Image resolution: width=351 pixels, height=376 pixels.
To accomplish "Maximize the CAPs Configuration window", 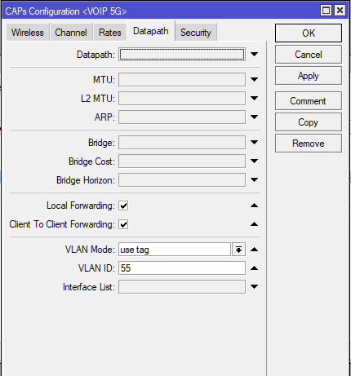I will (326, 11).
